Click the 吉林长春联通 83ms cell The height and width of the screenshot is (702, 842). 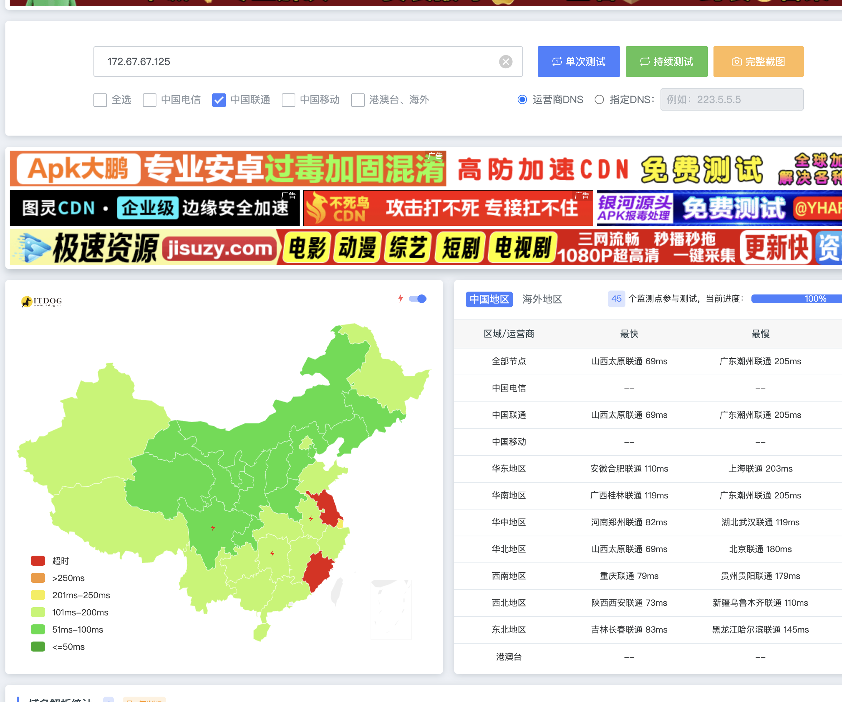click(x=629, y=630)
